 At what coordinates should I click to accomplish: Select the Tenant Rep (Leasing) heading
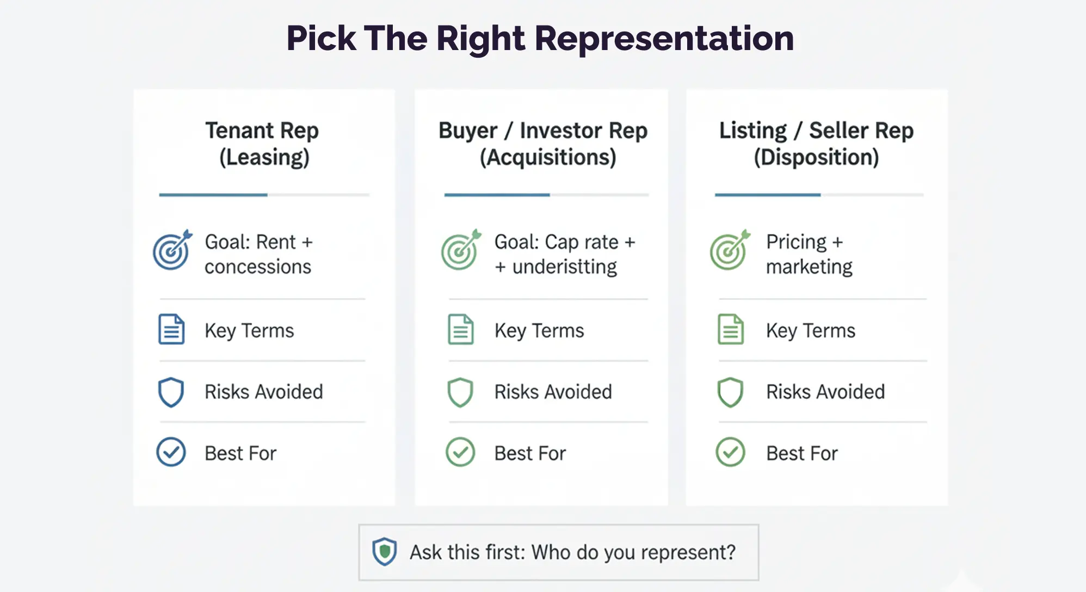click(263, 144)
